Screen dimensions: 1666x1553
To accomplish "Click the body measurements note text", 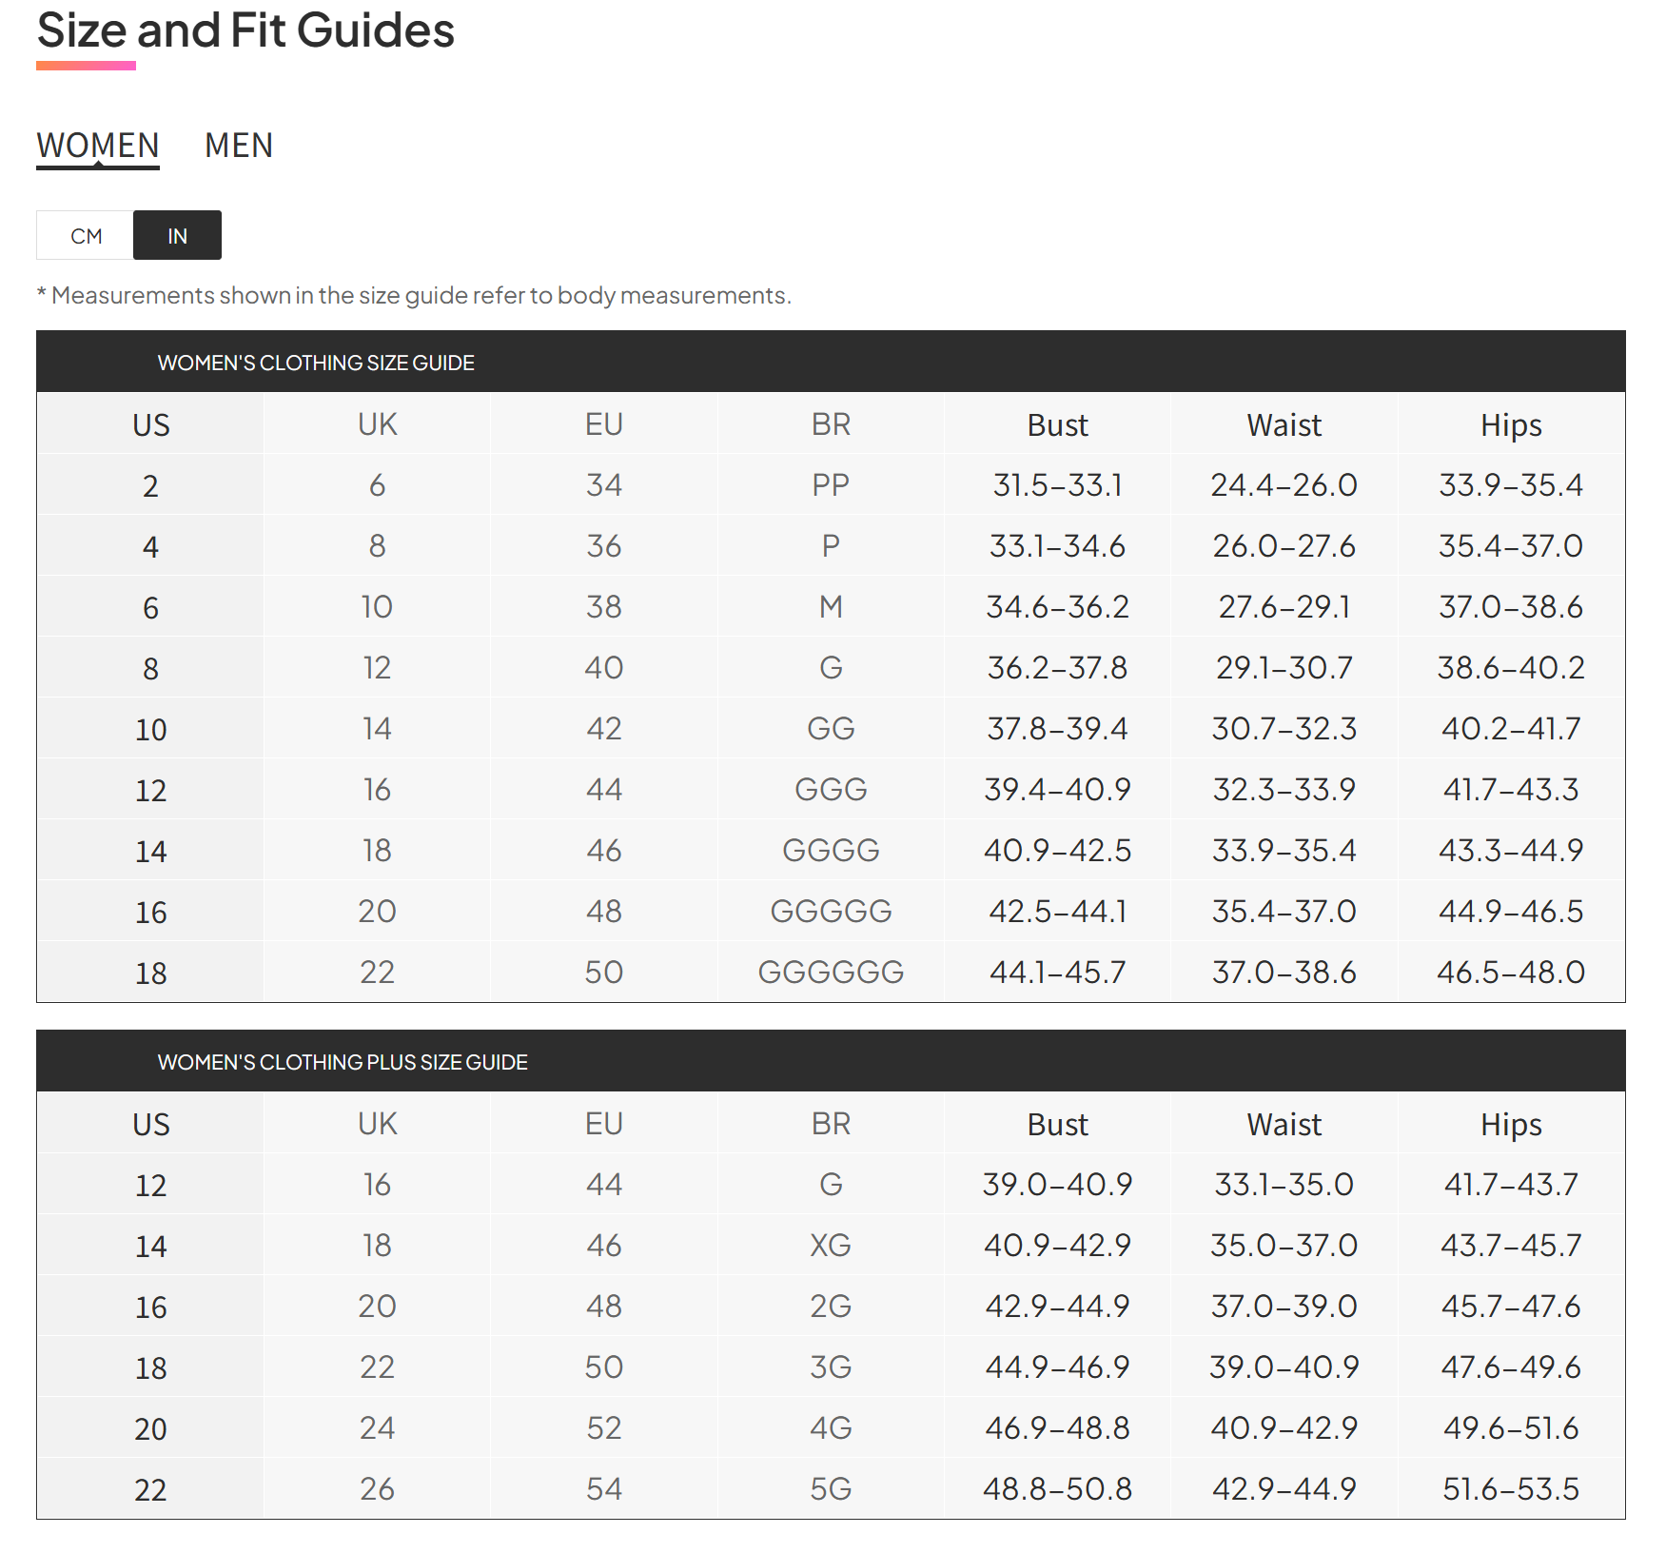I will (414, 296).
